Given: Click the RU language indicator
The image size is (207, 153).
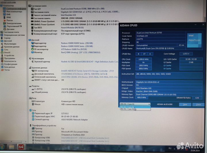Looking at the screenshot, I should pos(170,148).
